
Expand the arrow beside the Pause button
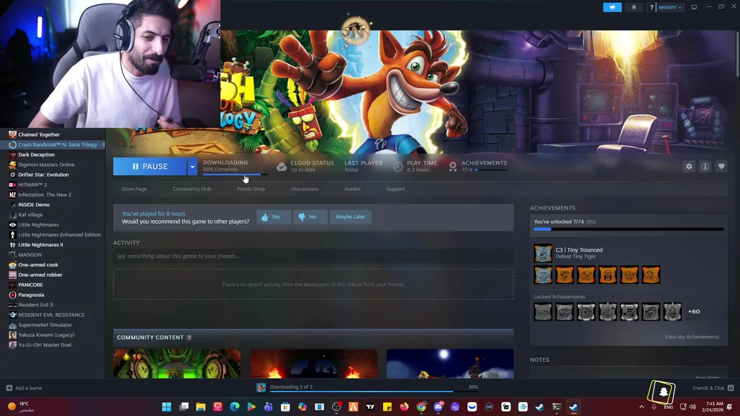point(192,166)
